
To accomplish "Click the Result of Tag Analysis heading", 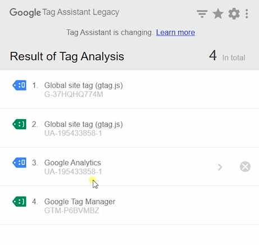I will point(67,56).
